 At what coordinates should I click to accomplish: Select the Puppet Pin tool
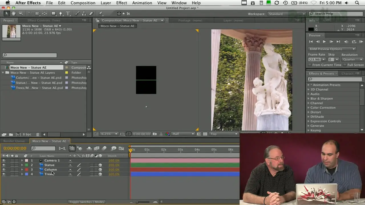click(101, 13)
